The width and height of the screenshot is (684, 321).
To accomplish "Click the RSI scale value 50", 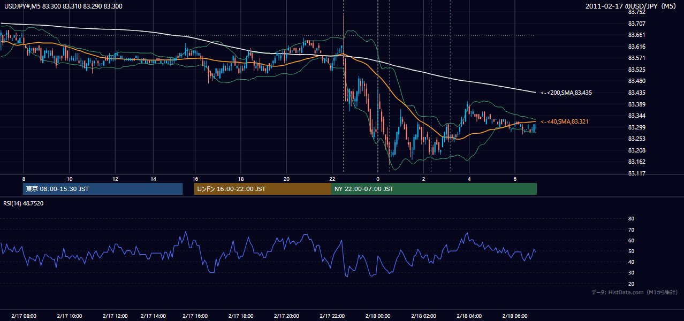I will (631, 251).
